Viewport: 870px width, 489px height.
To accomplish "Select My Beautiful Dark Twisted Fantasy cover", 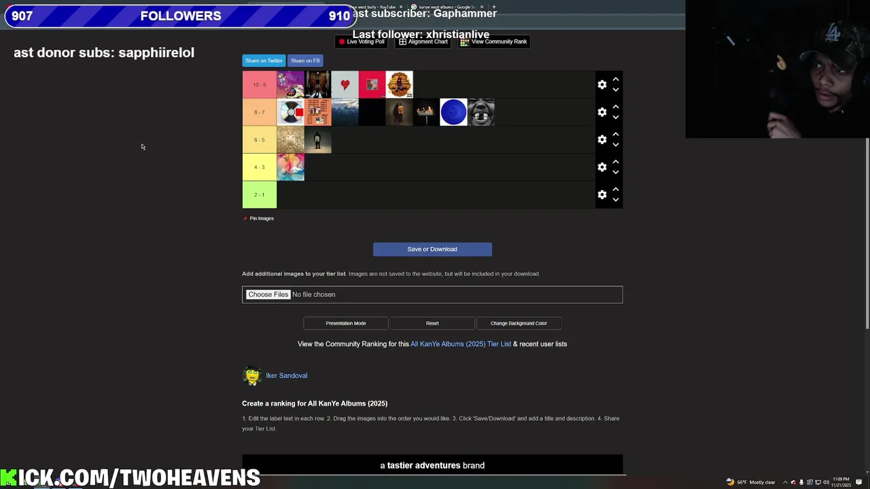I will [372, 85].
